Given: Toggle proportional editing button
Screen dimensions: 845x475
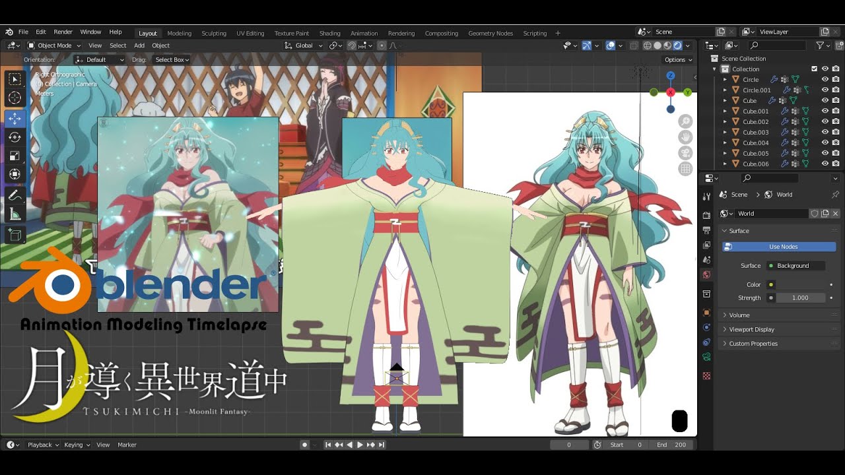Looking at the screenshot, I should [x=382, y=46].
